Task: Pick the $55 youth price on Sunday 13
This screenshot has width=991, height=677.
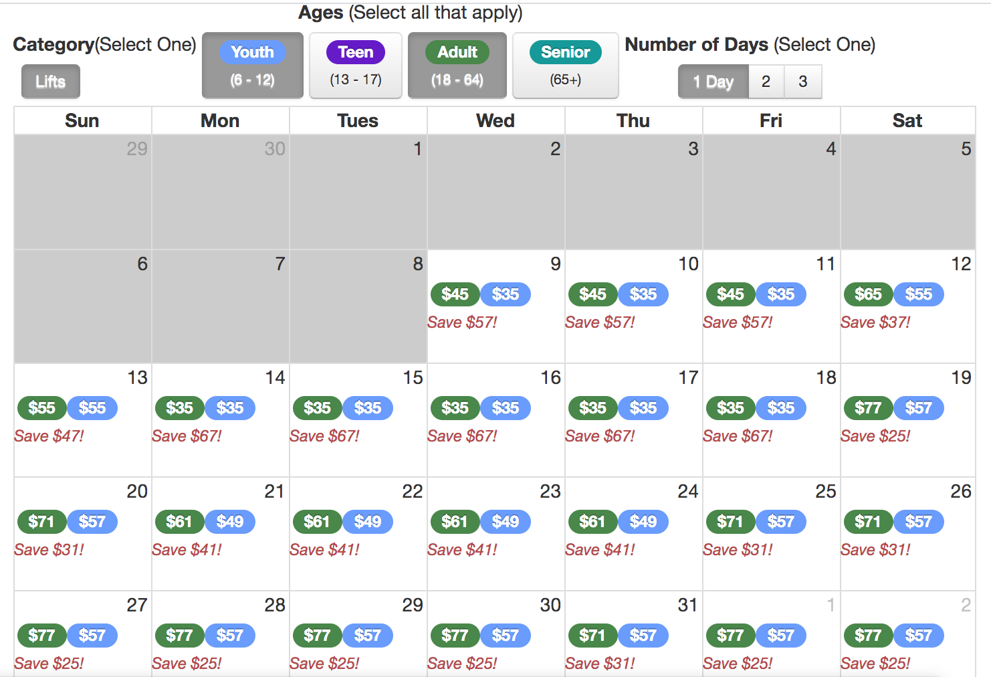Action: (92, 408)
